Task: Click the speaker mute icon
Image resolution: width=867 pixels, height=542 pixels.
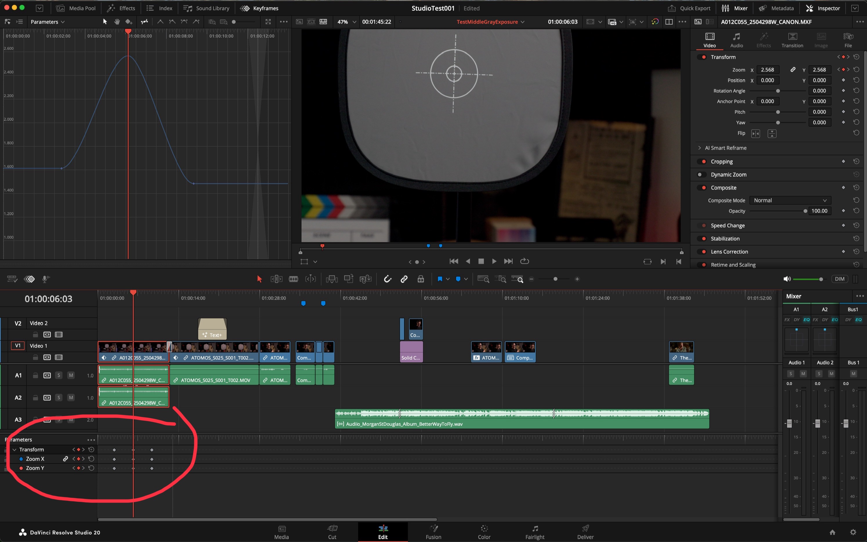Action: [x=787, y=279]
